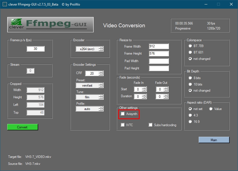Click the clever Ffmpeg-GUI logo banner
This screenshot has width=238, height=171.
point(50,25)
